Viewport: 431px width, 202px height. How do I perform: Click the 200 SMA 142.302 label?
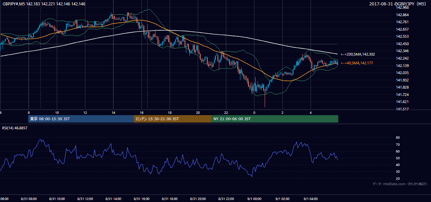pyautogui.click(x=357, y=54)
